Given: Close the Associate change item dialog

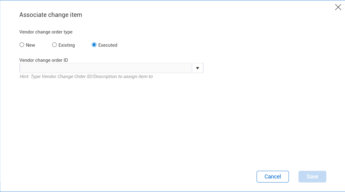Looking at the screenshot, I should point(338,7).
